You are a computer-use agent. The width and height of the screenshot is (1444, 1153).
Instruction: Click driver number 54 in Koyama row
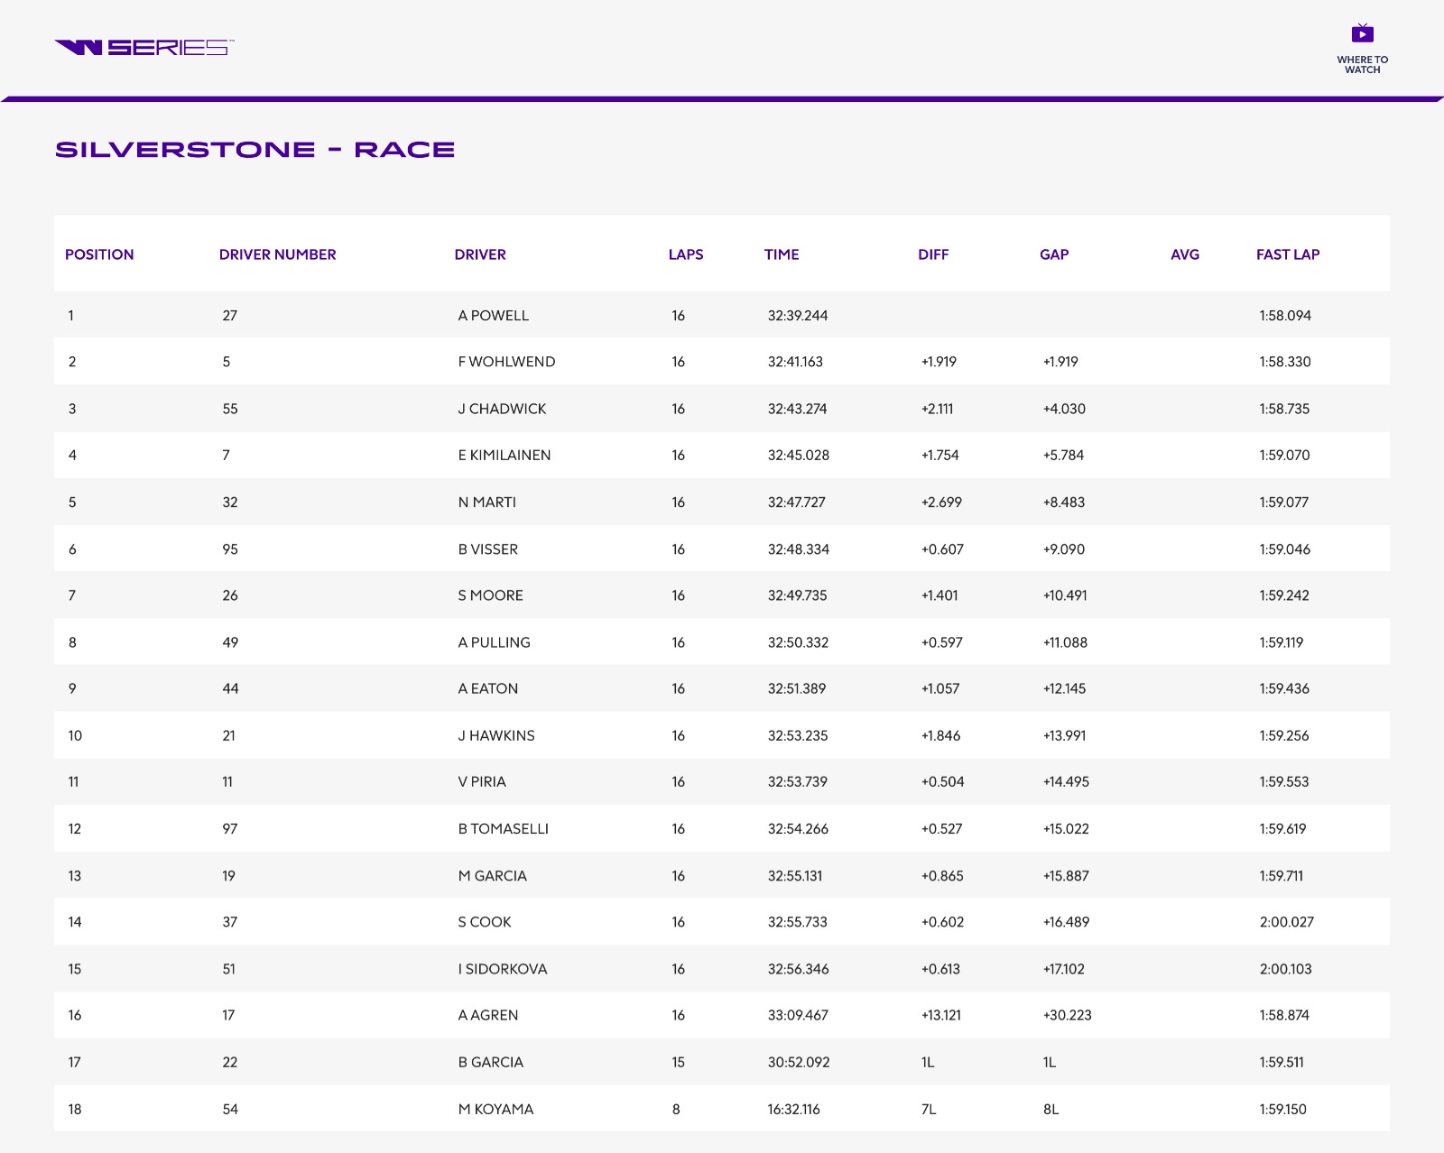(230, 1109)
